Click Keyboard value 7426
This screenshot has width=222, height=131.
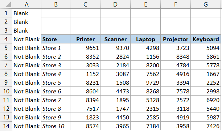pos(206,126)
